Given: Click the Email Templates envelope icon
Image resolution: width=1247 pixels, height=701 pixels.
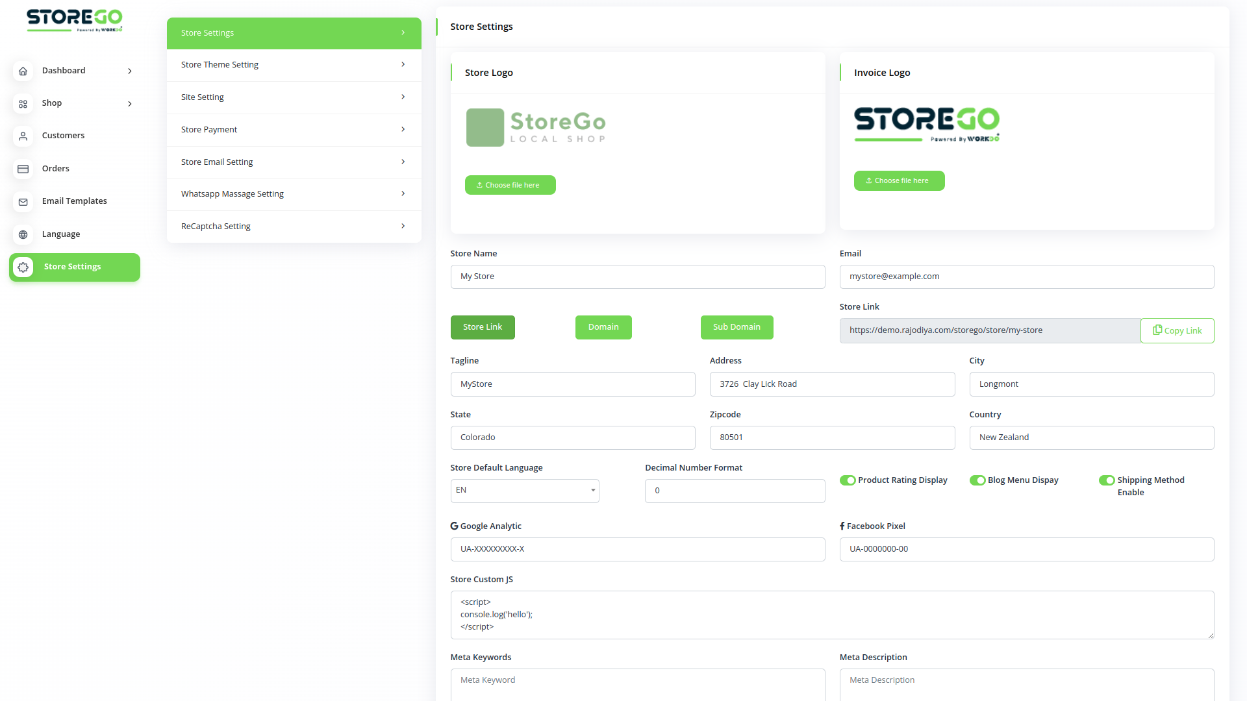Looking at the screenshot, I should [23, 202].
